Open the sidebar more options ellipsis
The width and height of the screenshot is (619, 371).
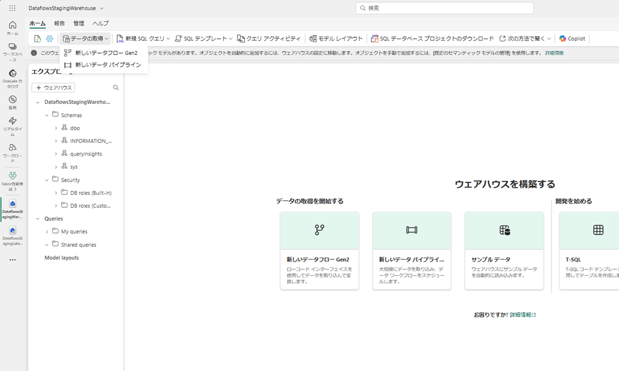[13, 260]
